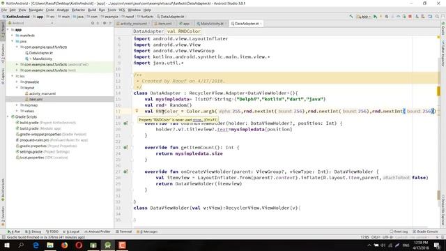Click the Camtasia recorder taskbar icon
This screenshot has width=446, height=251.
pos(122,245)
